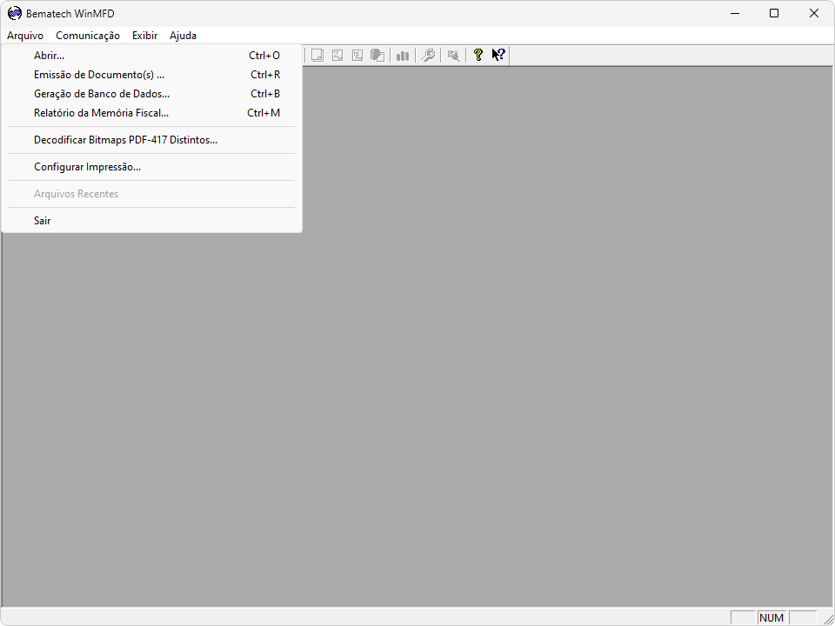Screen dimensions: 835x626
Task: Choose Relatório da Memória Fiscal... entry
Action: click(x=151, y=113)
